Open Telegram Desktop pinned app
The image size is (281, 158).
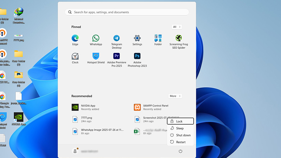[x=117, y=42]
